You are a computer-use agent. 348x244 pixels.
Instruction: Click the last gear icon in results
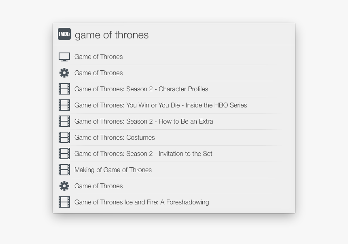coord(64,186)
